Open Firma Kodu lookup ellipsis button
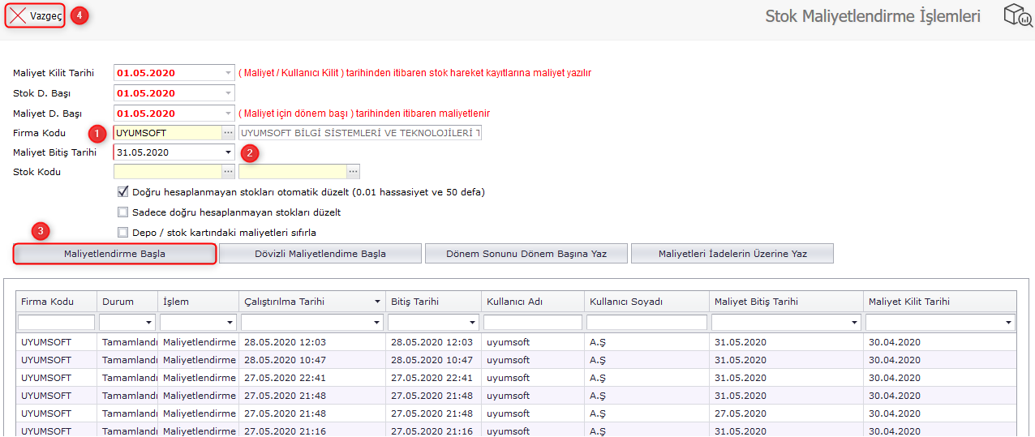This screenshot has width=1035, height=437. pos(228,132)
